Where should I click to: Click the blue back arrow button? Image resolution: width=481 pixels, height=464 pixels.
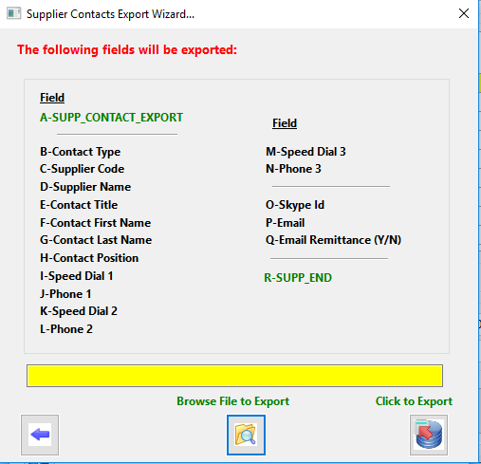40,435
